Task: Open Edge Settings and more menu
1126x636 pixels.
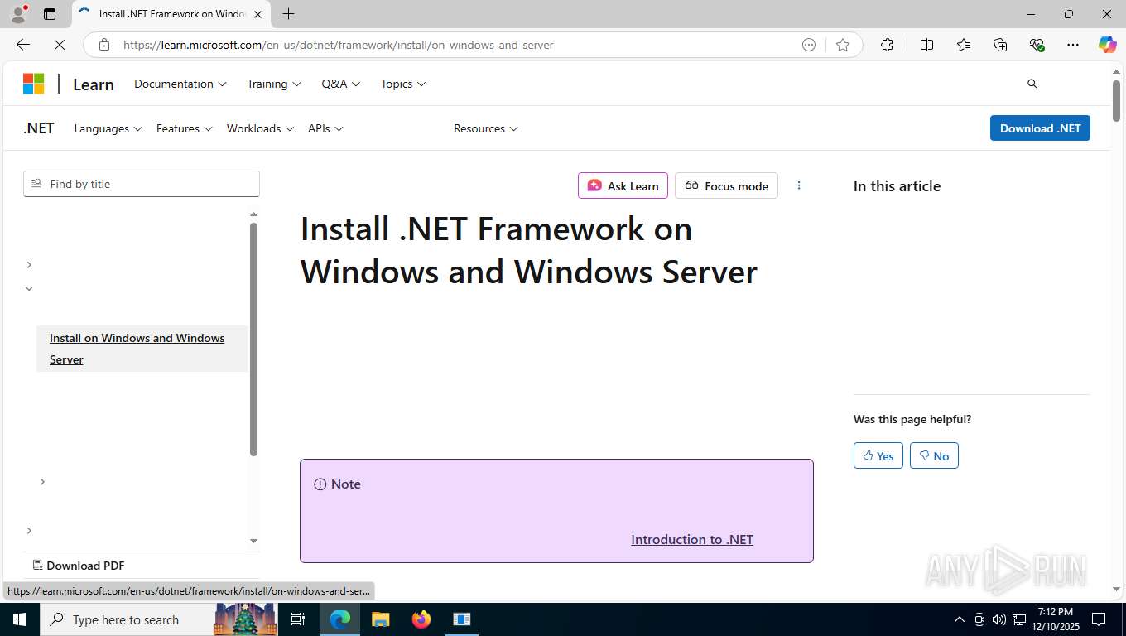Action: click(1073, 45)
